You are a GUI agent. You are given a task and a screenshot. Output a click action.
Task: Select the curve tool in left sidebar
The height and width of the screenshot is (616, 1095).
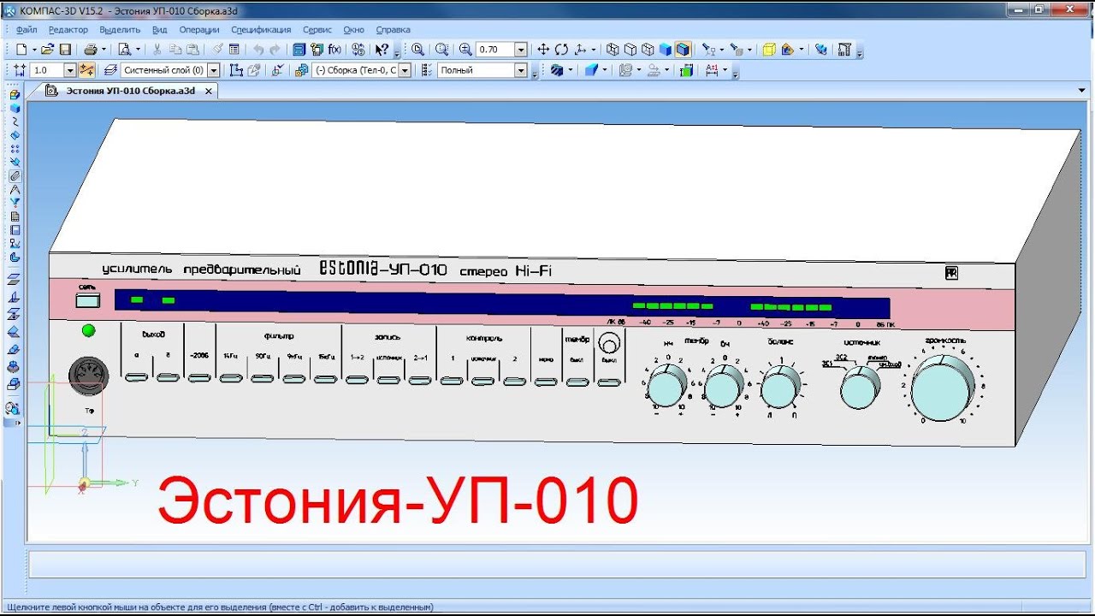pos(15,121)
